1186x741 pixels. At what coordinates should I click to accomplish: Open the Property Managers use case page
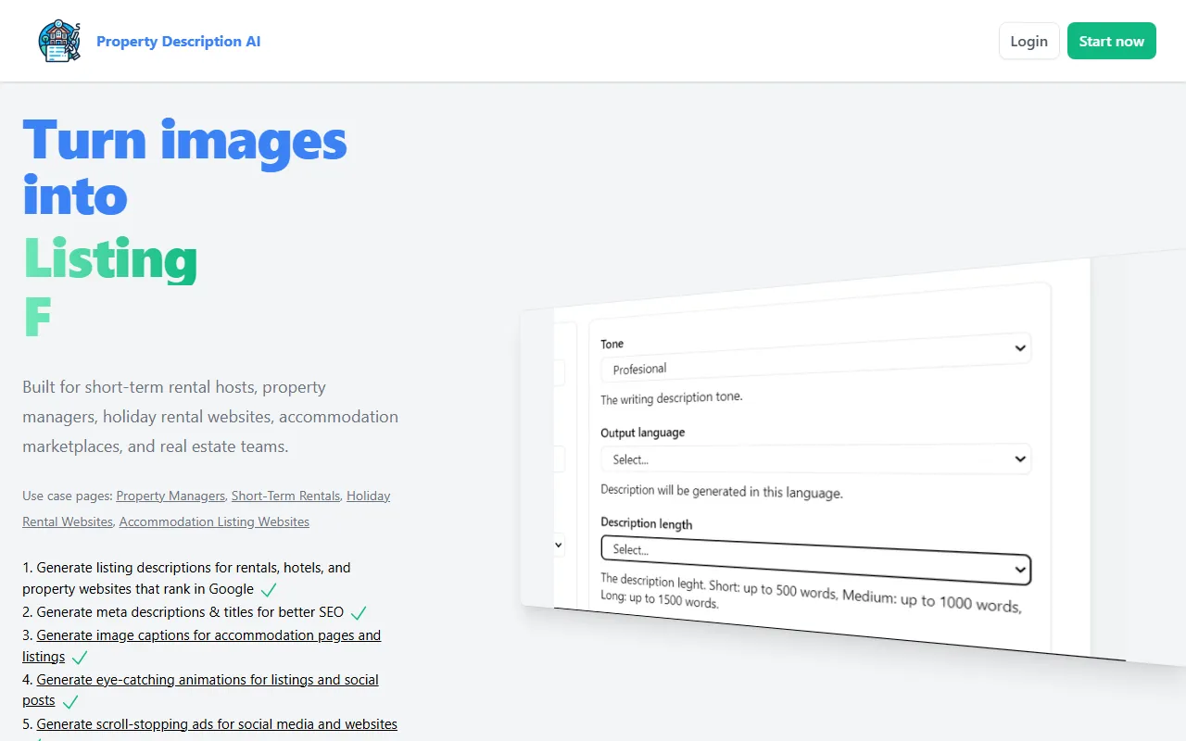[x=170, y=496]
